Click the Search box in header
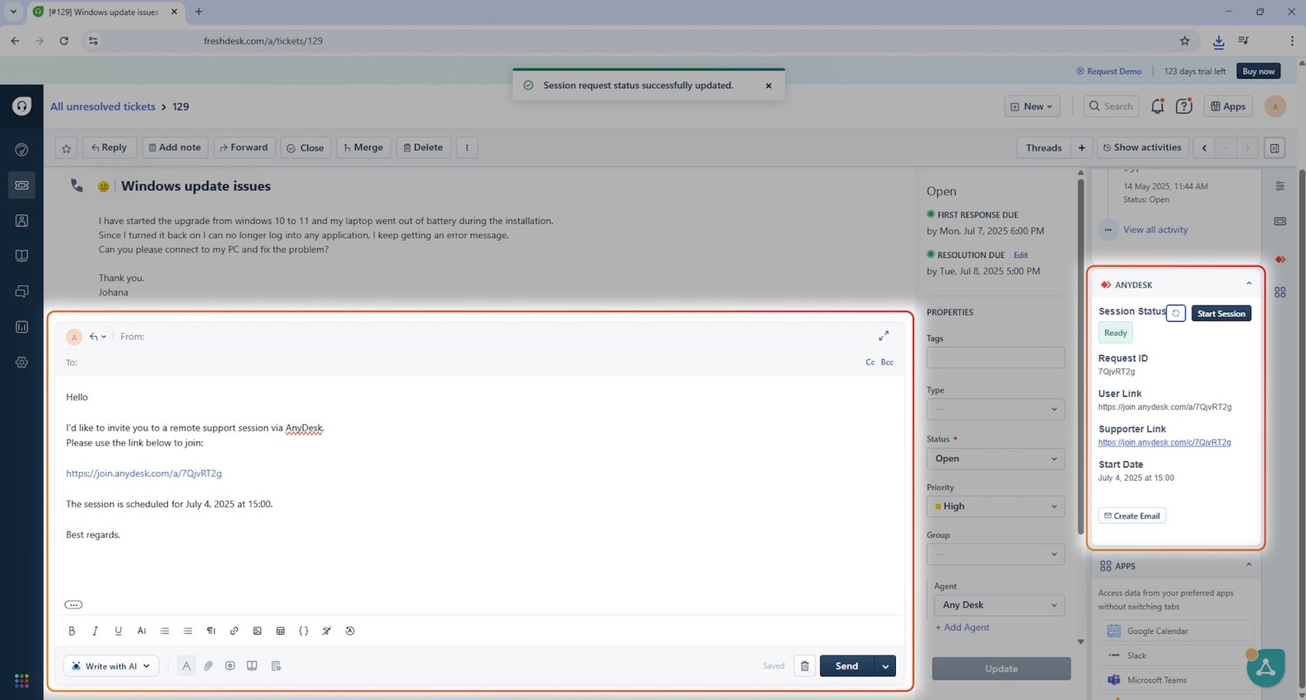Screen dimensions: 1306x700 (x=1110, y=106)
